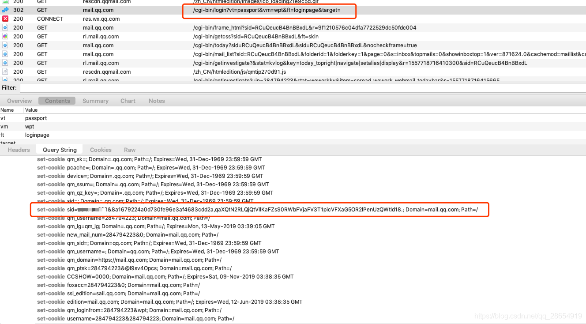The height and width of the screenshot is (324, 586).
Task: Switch to the Overview tab
Action: click(19, 101)
